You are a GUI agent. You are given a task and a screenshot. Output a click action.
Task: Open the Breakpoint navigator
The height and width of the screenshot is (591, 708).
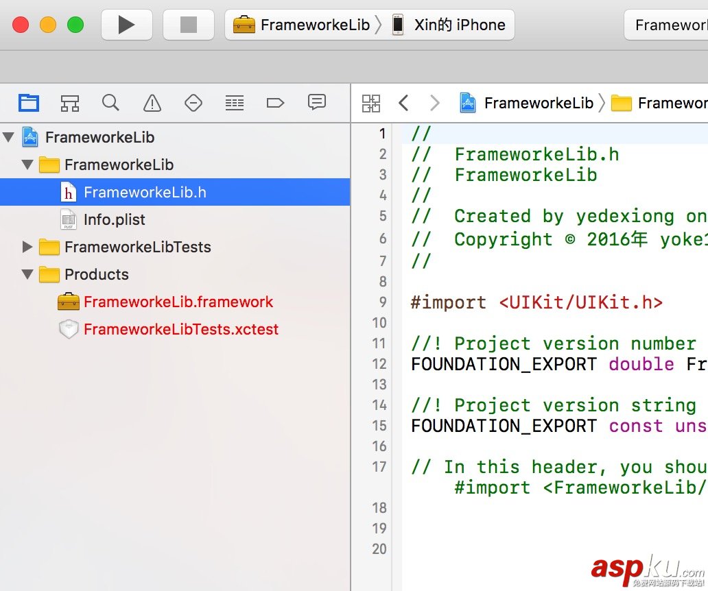(275, 103)
